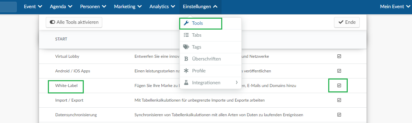
Task: Click the checklist icon beside Tabs
Action: coord(186,35)
